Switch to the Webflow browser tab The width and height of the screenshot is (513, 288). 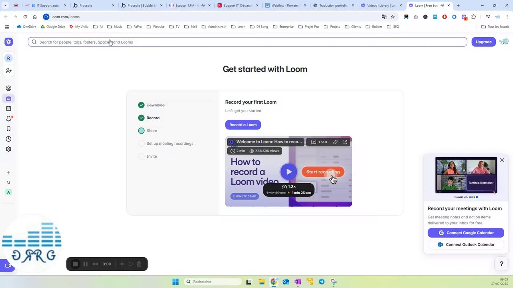coord(285,6)
